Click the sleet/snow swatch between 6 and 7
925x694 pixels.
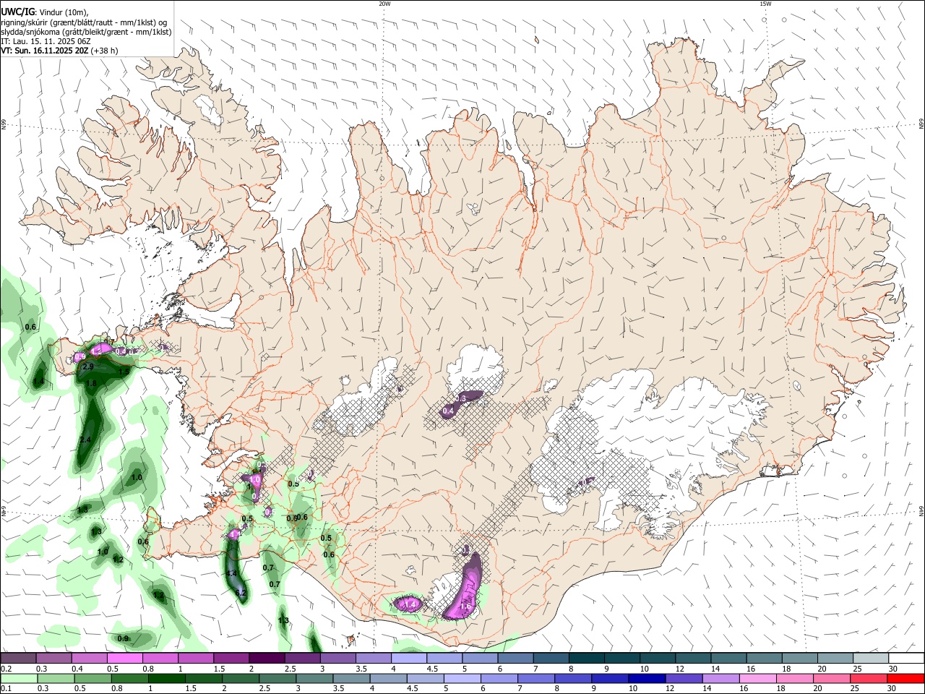[515, 658]
